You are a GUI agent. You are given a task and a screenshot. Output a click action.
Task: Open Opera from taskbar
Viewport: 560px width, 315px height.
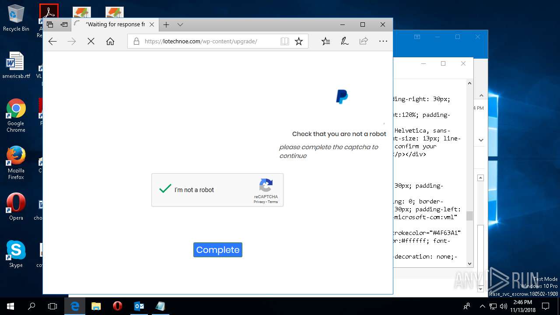click(x=117, y=306)
